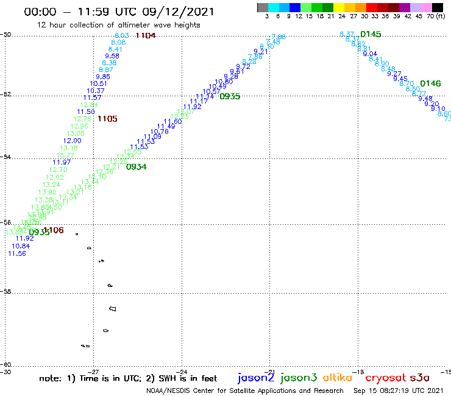Click the time stamp 0934

point(137,167)
